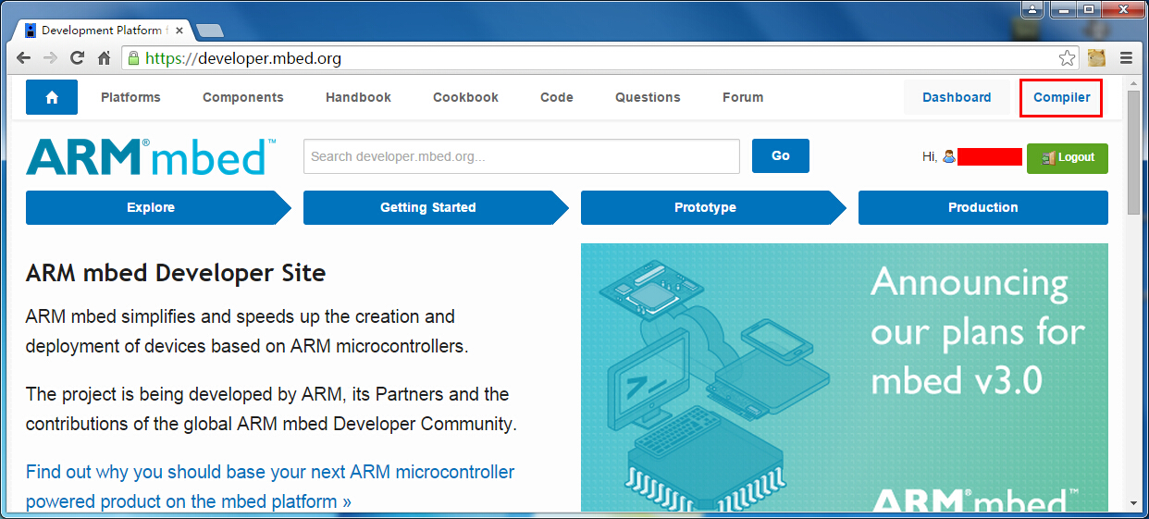Click the blue home icon button
Image resolution: width=1149 pixels, height=519 pixels.
point(51,97)
